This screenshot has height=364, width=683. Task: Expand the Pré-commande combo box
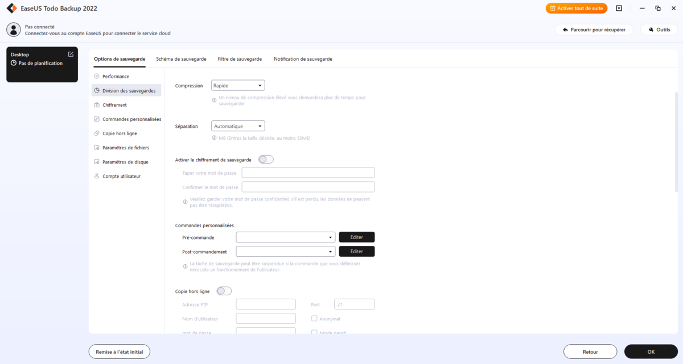pyautogui.click(x=286, y=237)
